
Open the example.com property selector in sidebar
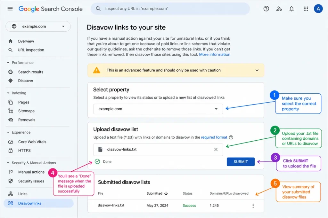[38, 26]
